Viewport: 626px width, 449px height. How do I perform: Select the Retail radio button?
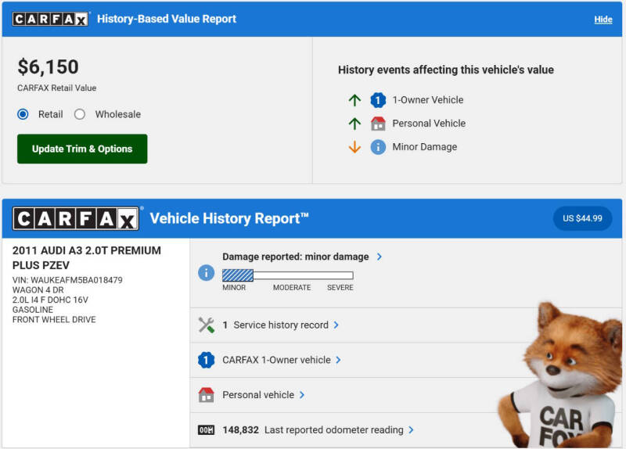click(x=23, y=114)
